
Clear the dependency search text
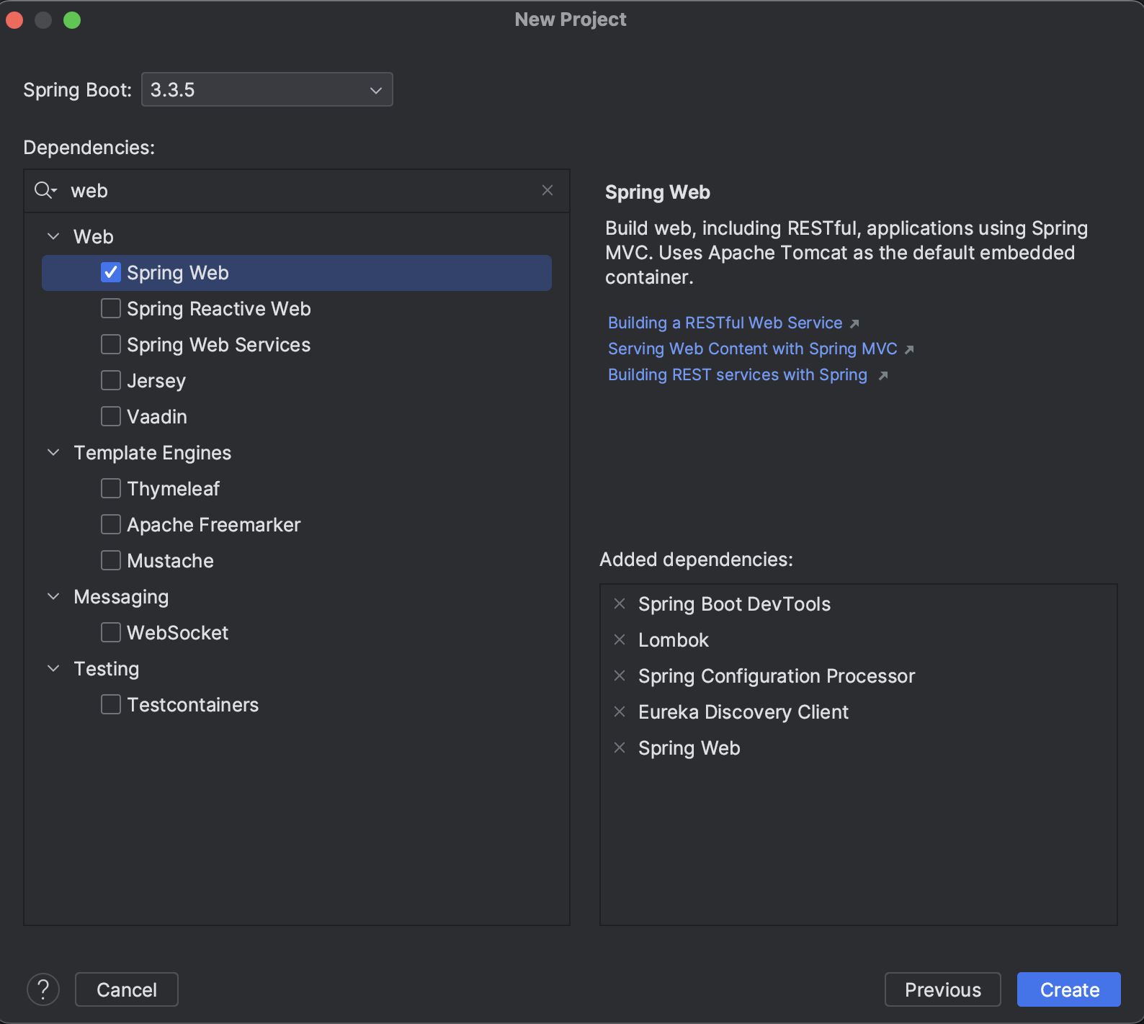(548, 190)
